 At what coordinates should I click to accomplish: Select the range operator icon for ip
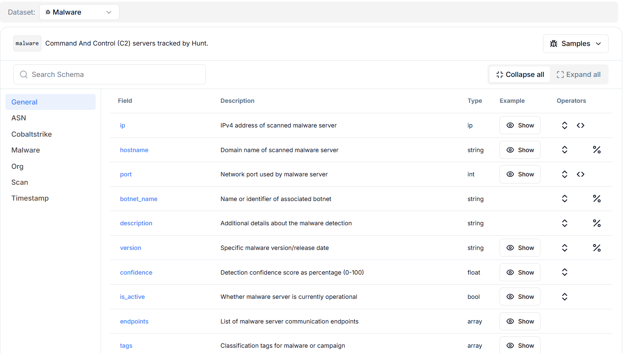581,125
